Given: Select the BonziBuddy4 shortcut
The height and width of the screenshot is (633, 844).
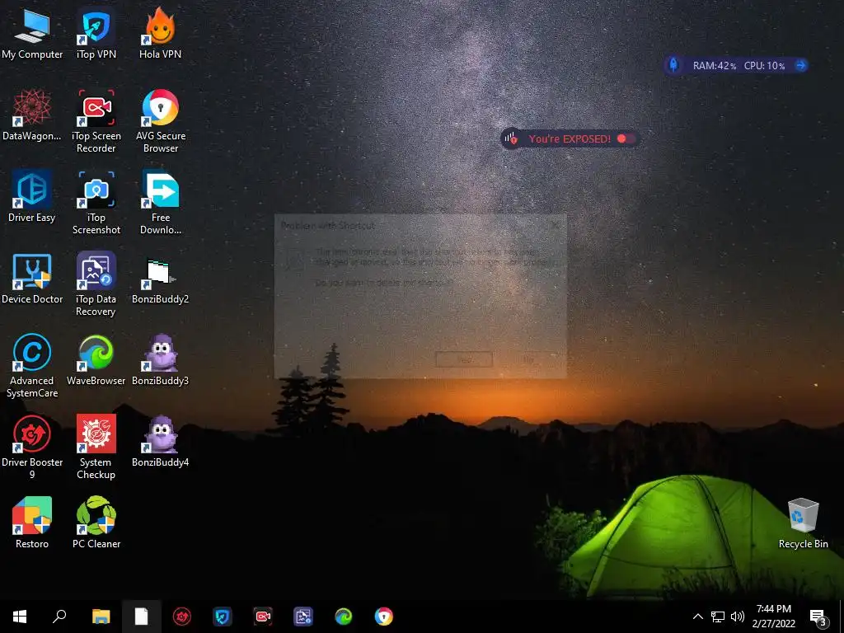Looking at the screenshot, I should click(161, 442).
